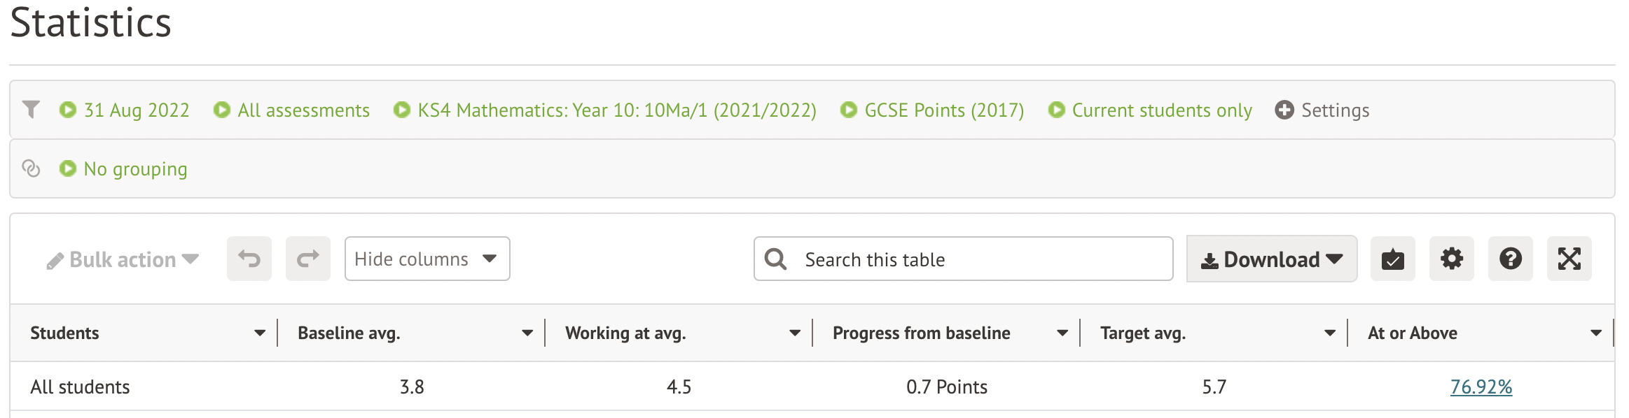
Task: Click the undo arrow icon
Action: tap(249, 259)
